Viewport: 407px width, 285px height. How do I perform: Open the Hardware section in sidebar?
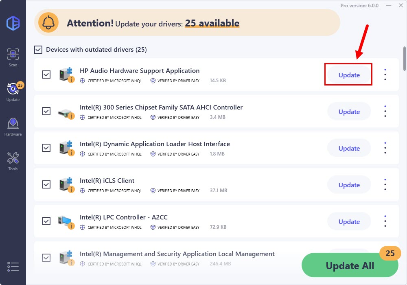pos(13,127)
